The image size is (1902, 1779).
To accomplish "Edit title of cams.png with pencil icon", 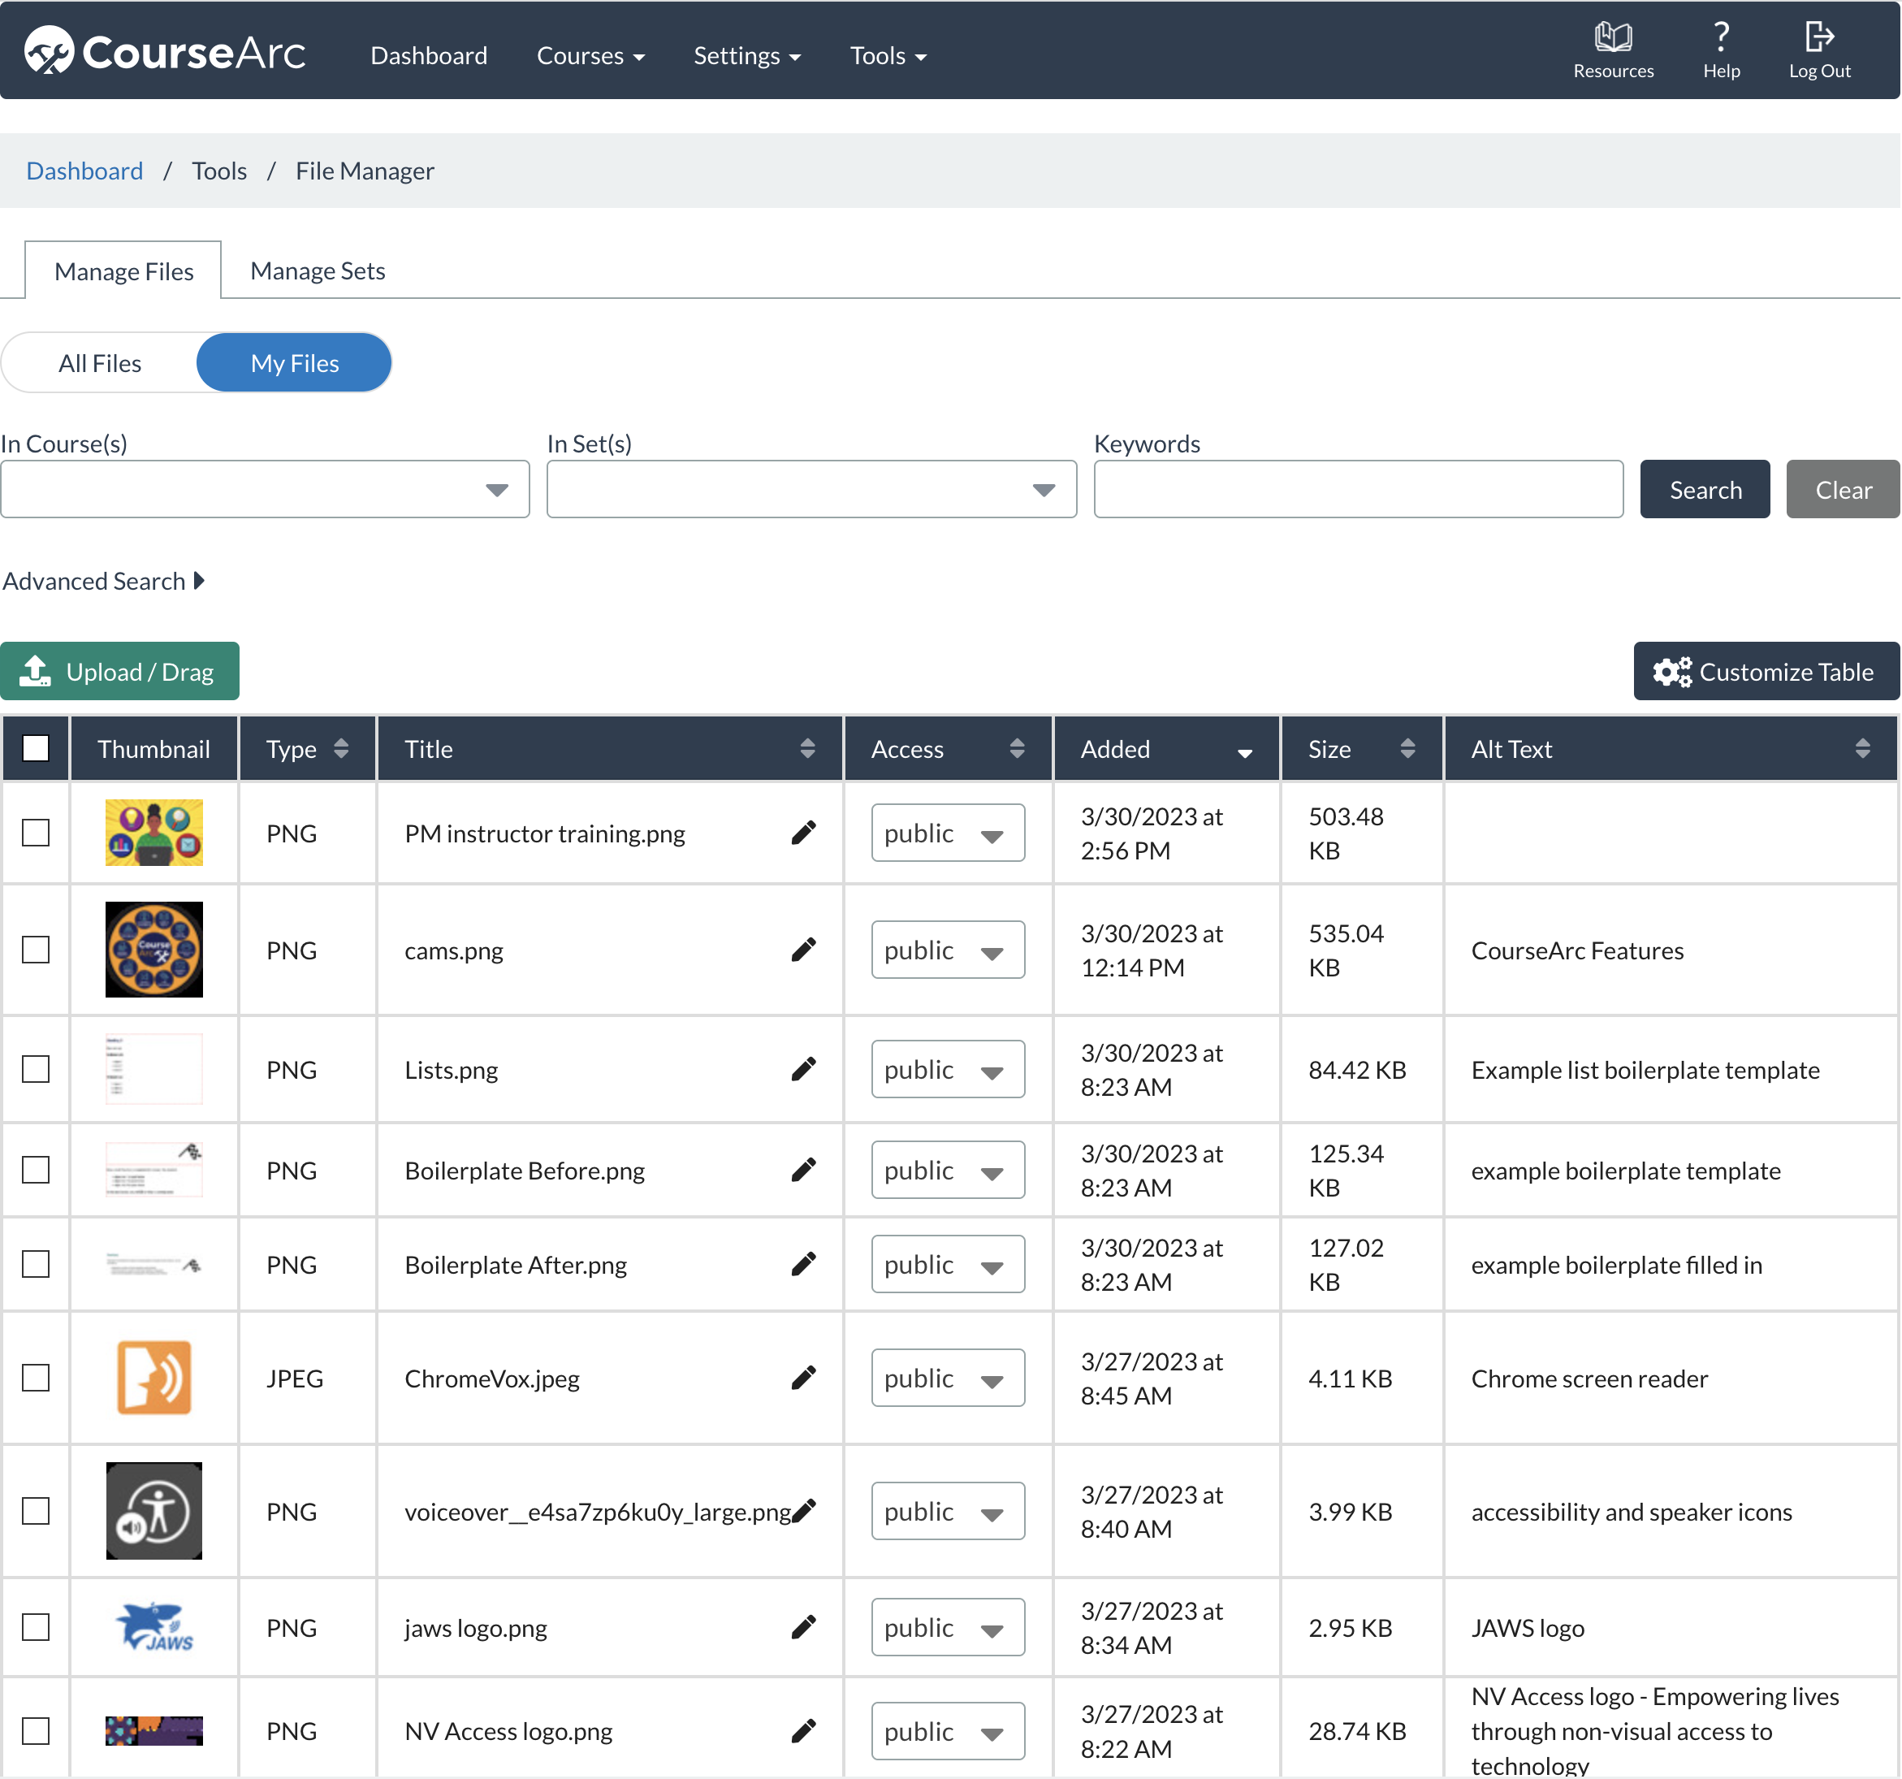I will (804, 950).
